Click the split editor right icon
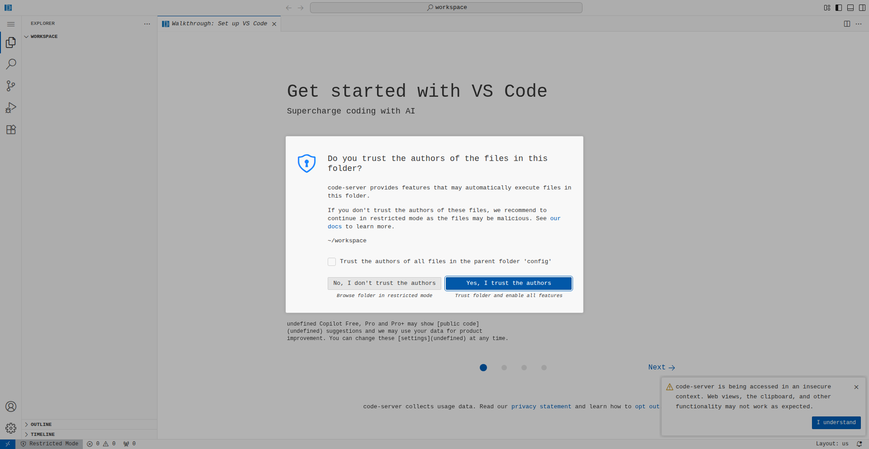Viewport: 869px width, 449px height. [x=847, y=24]
